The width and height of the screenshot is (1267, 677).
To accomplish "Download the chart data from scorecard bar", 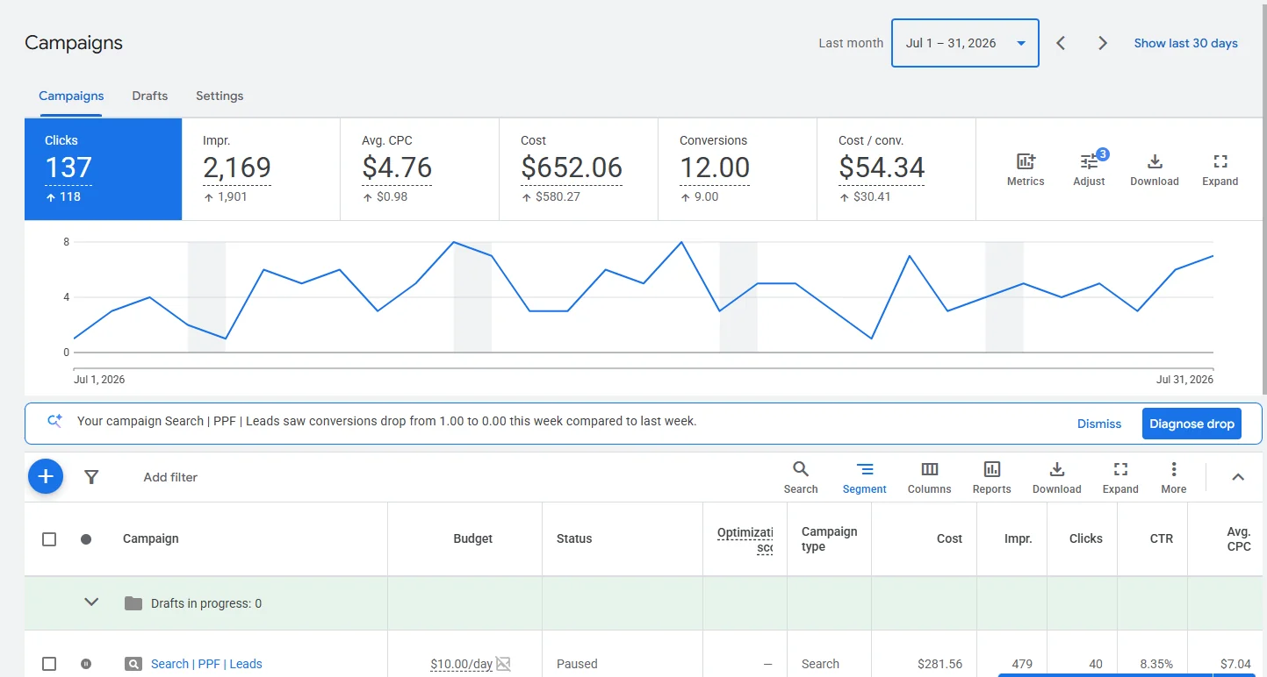I will [x=1155, y=162].
